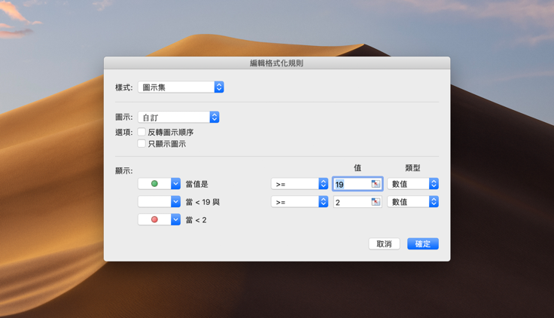Select the green circle icon

(x=154, y=184)
